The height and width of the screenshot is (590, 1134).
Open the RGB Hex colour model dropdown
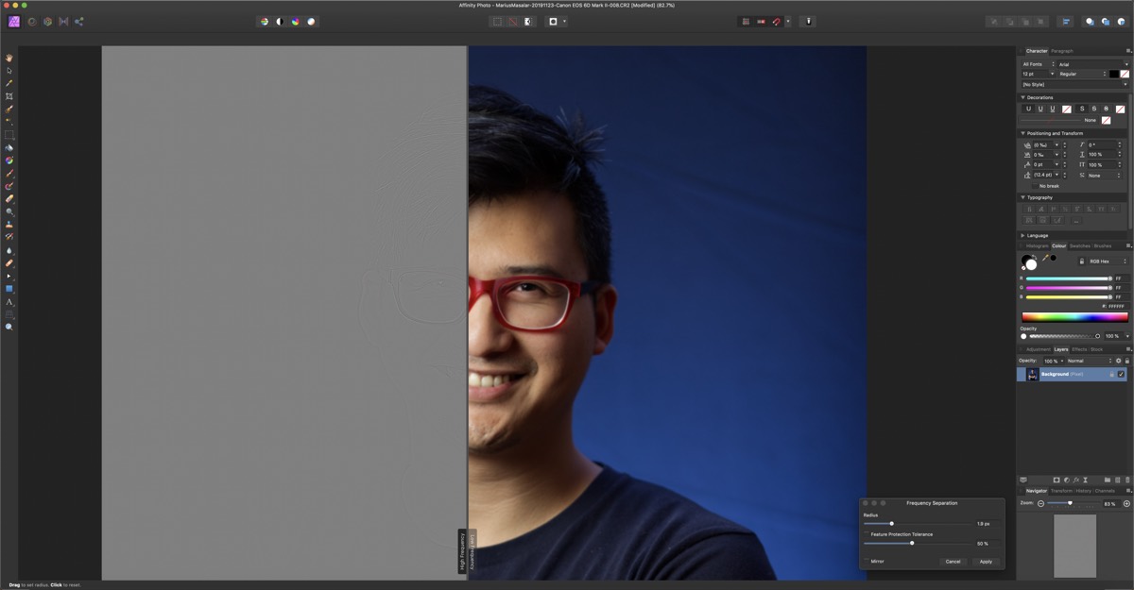(x=1108, y=261)
